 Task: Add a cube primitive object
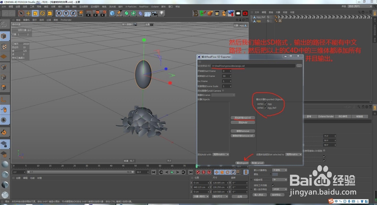pyautogui.click(x=112, y=14)
